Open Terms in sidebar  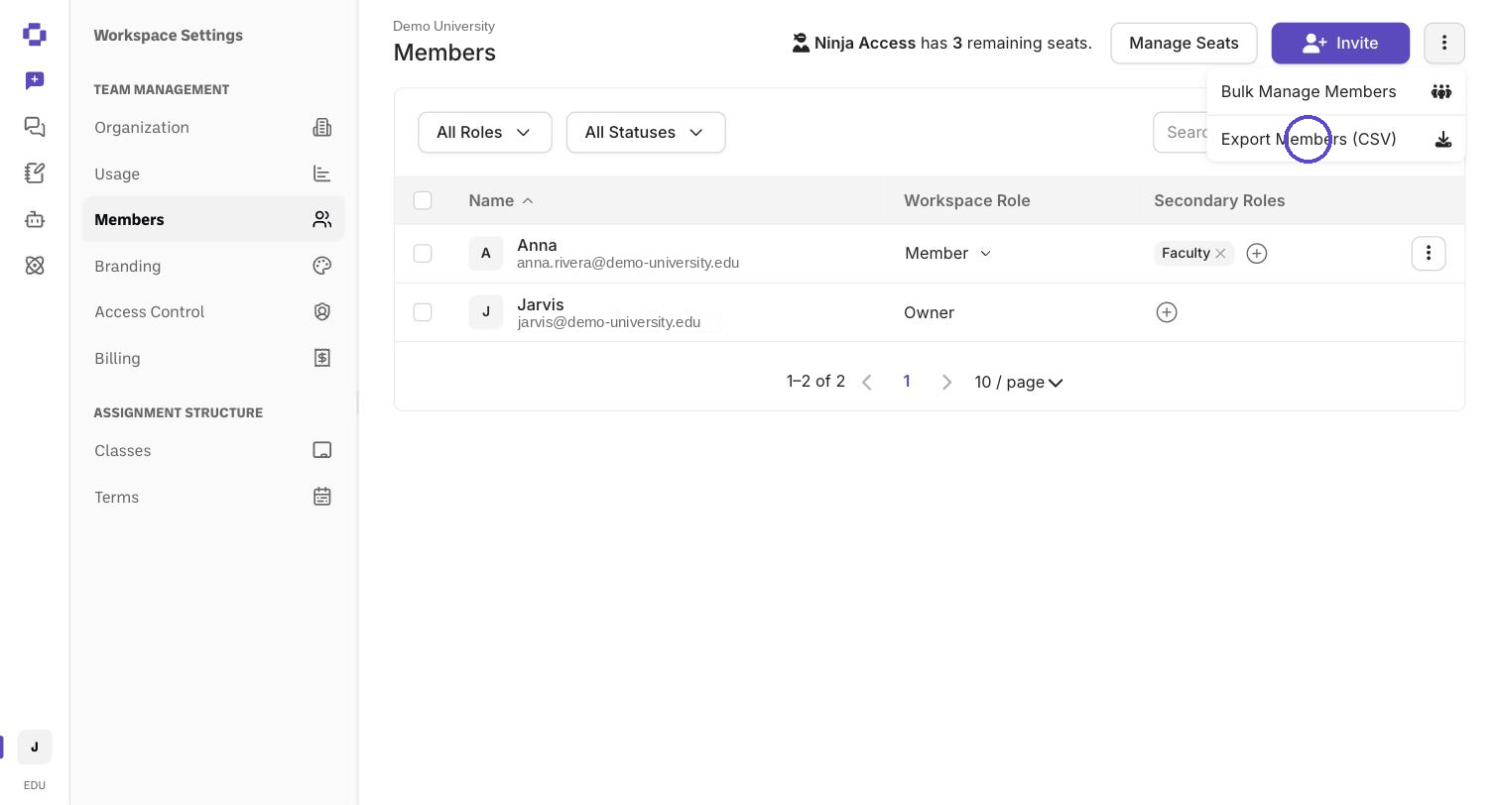213,497
